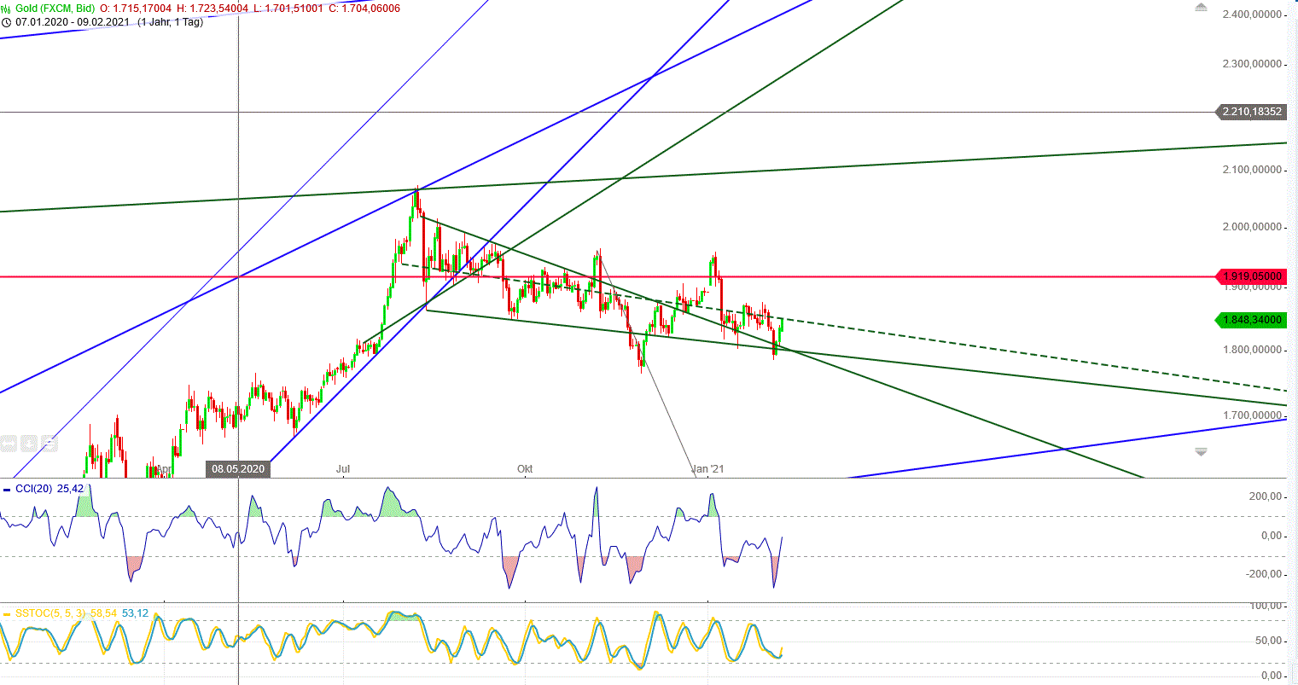Click the Okt label on time axis
Screen dimensions: 1298x685
tap(525, 469)
